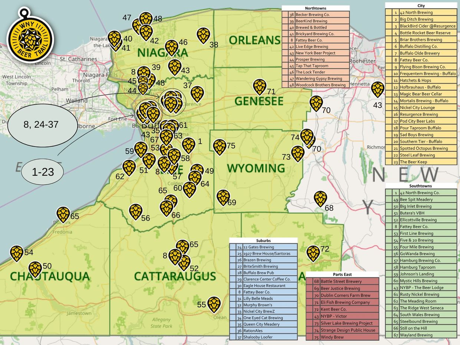Click the hop pin labeled 46
Image resolution: width=460 pixels, height=345 pixels.
coord(171,48)
